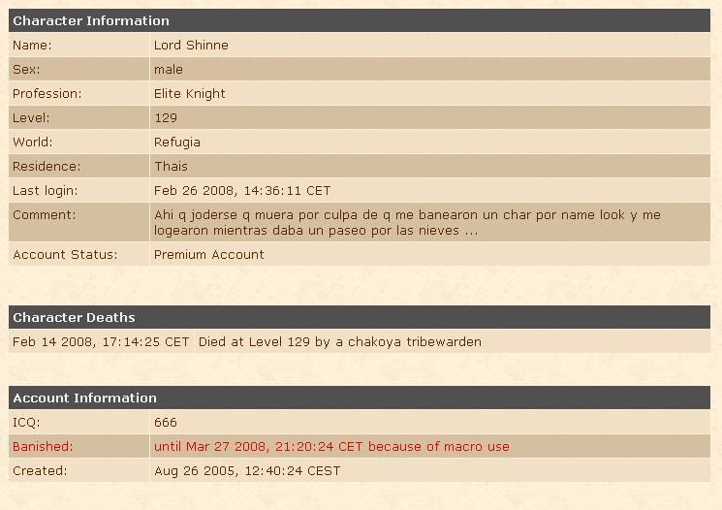This screenshot has width=722, height=510.
Task: Click the Account Information header
Action: click(x=360, y=398)
